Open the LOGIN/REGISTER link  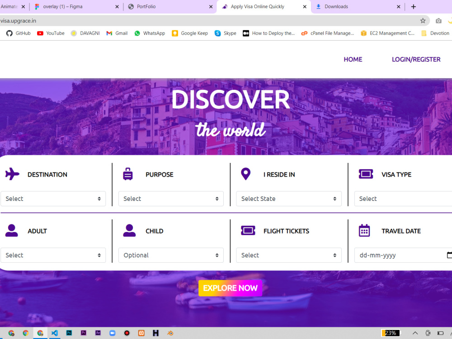416,59
